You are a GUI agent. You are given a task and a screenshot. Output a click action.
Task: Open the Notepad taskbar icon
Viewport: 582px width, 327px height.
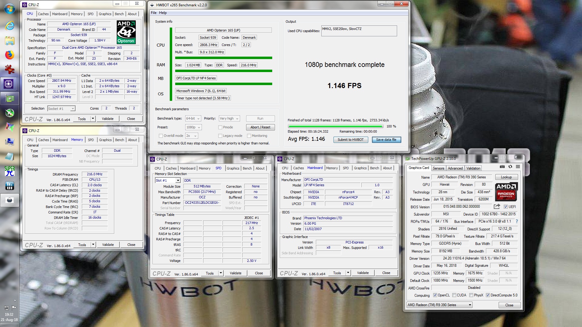[10, 156]
